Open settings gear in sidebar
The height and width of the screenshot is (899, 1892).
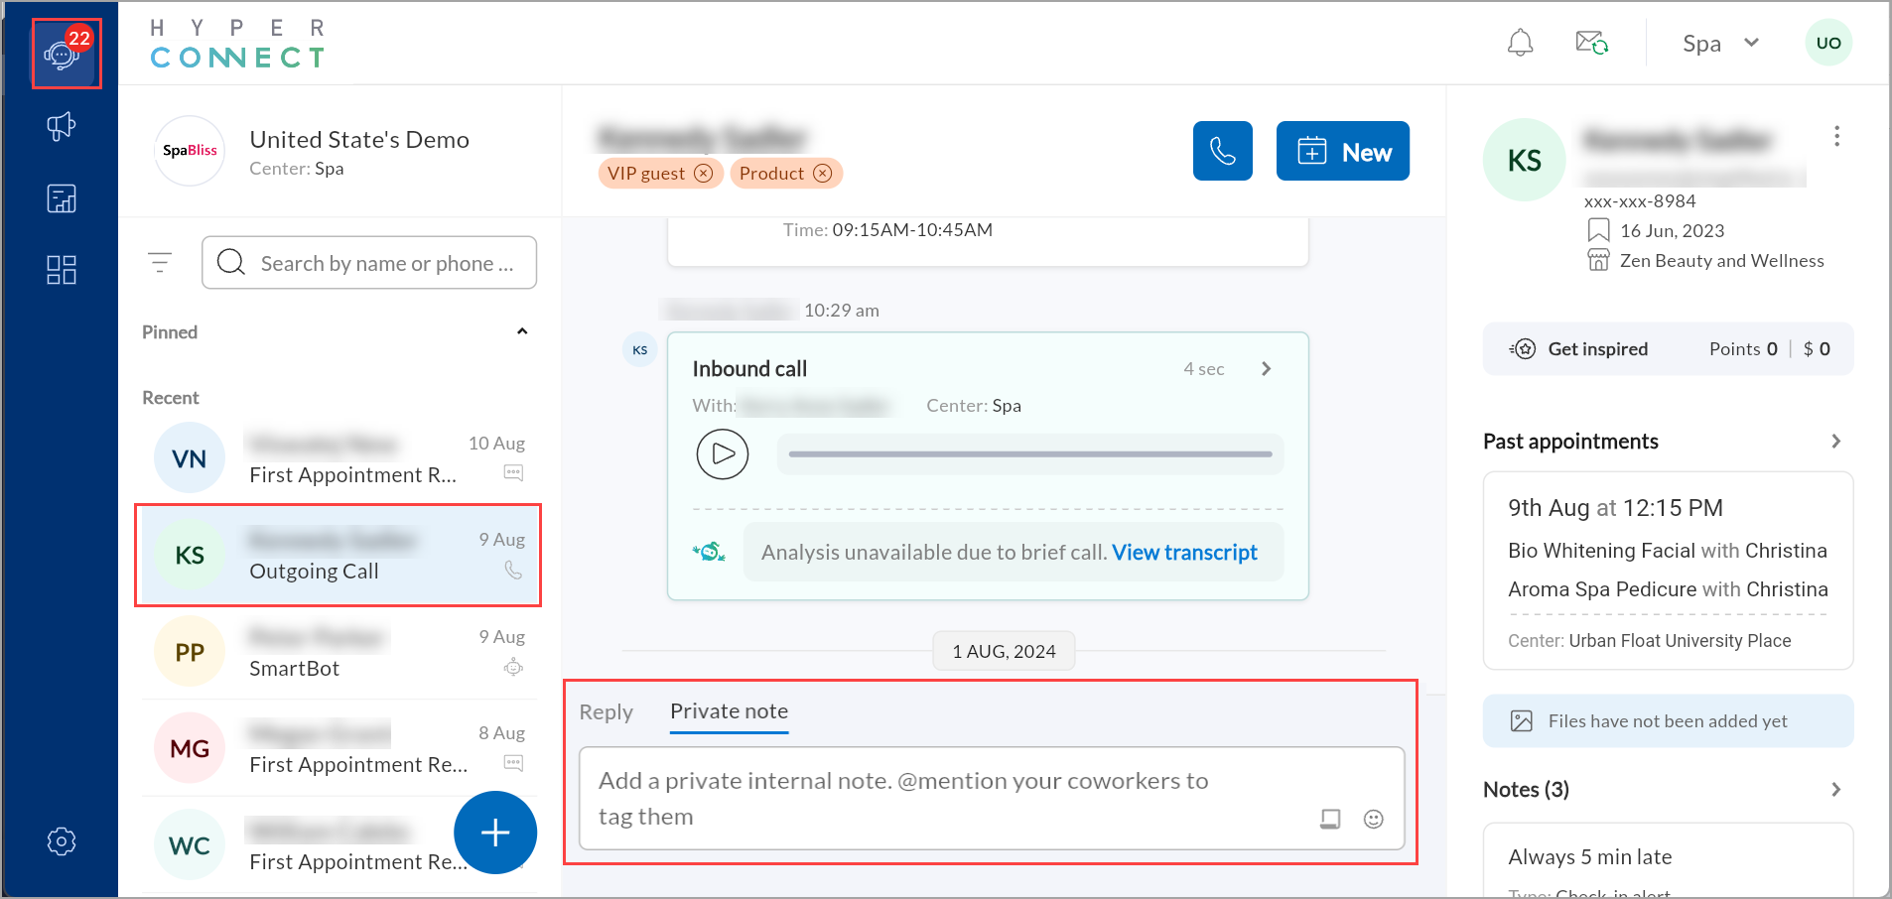pyautogui.click(x=62, y=841)
